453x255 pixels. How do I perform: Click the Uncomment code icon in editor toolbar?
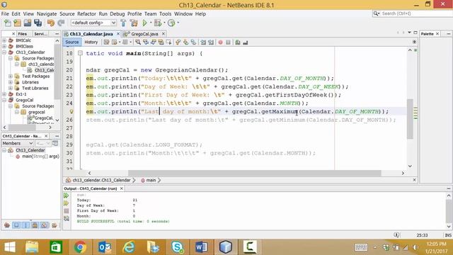click(246, 42)
